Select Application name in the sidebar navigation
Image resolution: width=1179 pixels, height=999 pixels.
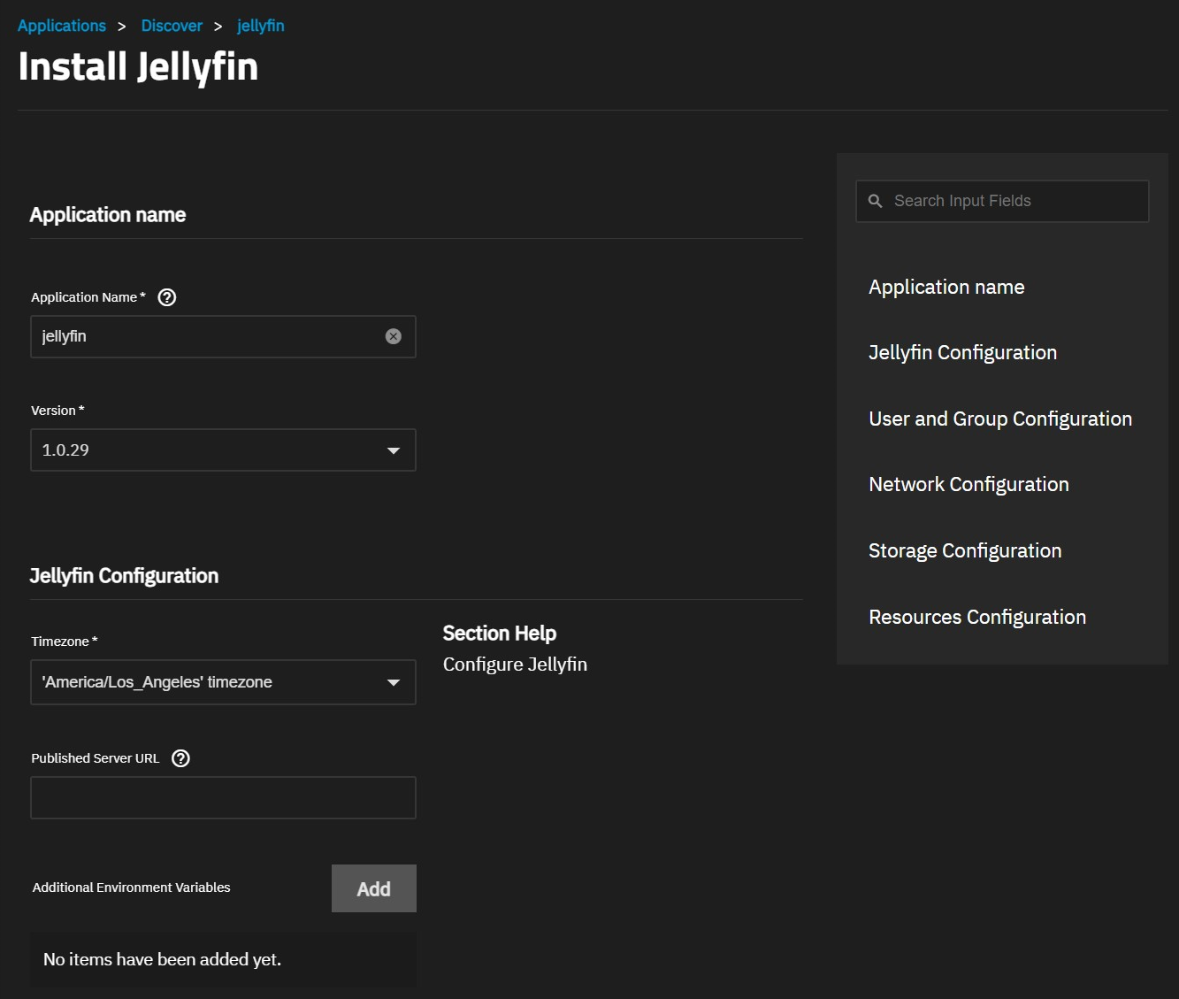946,287
